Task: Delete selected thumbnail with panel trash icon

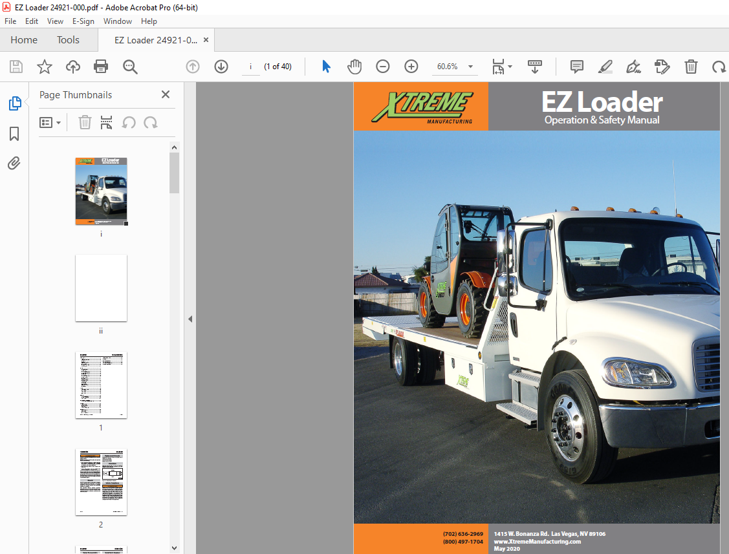Action: point(85,123)
